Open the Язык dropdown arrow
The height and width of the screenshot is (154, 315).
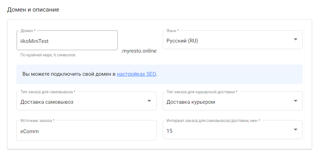295,40
